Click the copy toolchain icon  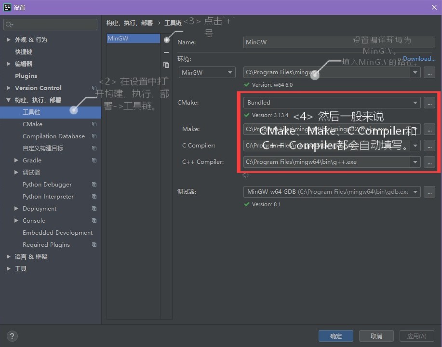point(166,65)
